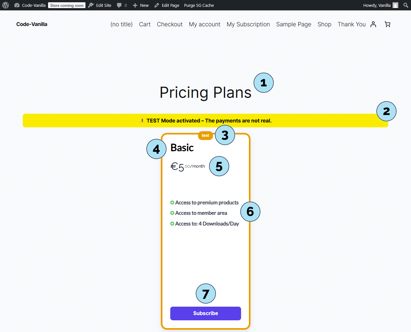The width and height of the screenshot is (411, 332).
Task: Open the shopping cart icon
Action: point(387,24)
